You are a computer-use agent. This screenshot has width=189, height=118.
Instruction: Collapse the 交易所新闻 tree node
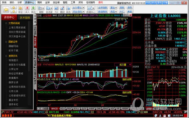click(6, 23)
